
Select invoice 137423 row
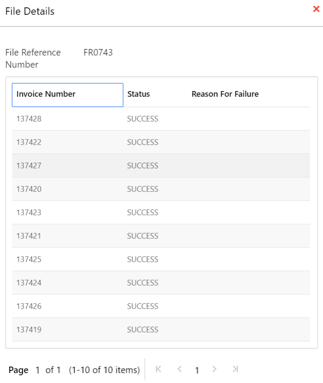coord(29,212)
